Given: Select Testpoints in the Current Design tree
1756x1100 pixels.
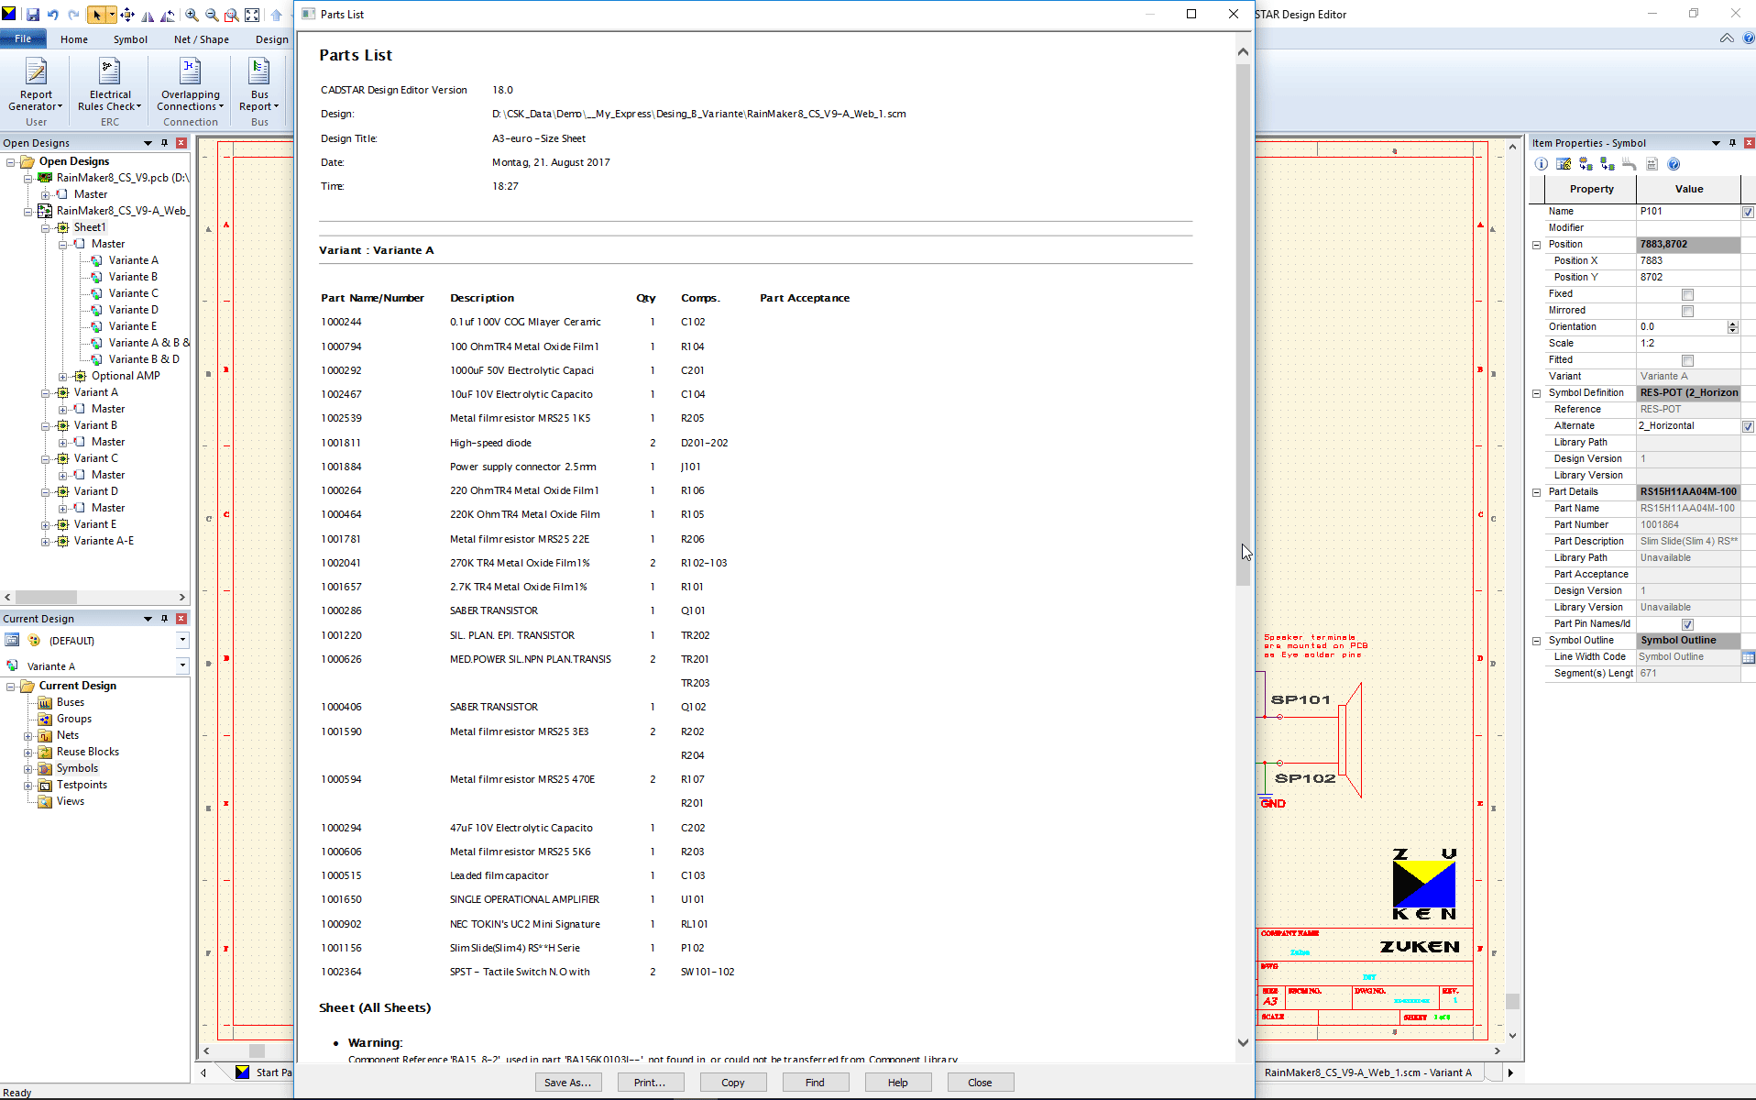Looking at the screenshot, I should click(82, 785).
